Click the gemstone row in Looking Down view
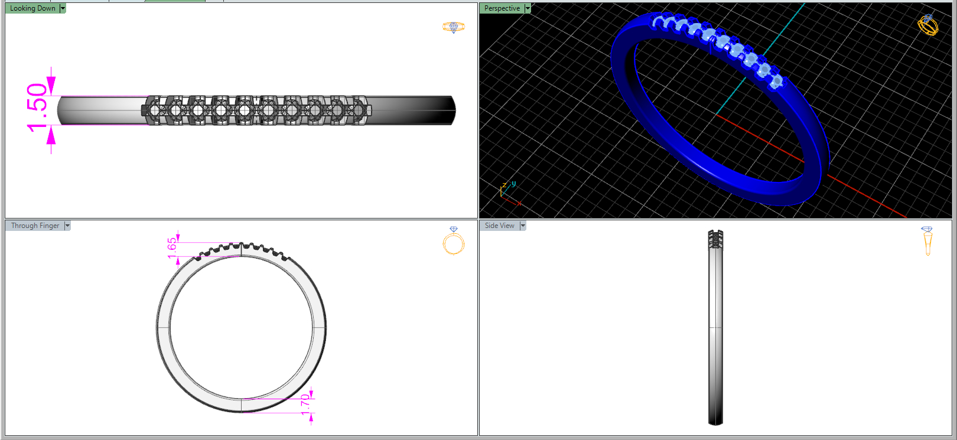This screenshot has height=440, width=957. click(257, 110)
